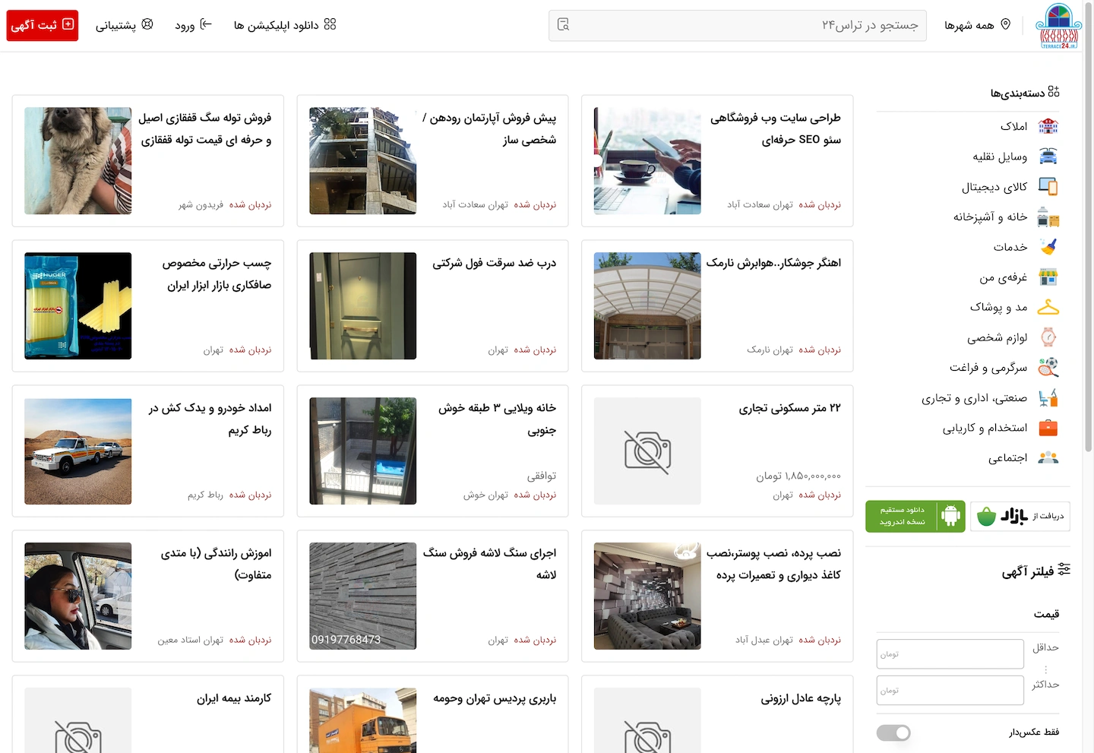Click the search icon in search bar
The image size is (1094, 753).
(x=563, y=25)
